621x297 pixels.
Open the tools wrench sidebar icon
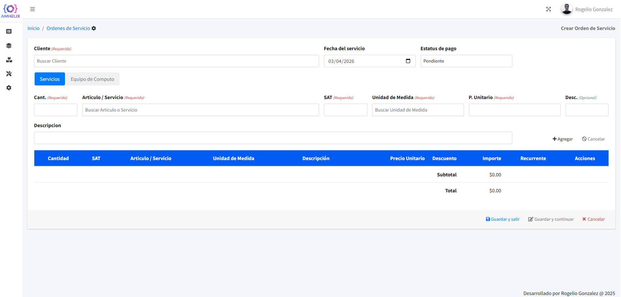(9, 74)
